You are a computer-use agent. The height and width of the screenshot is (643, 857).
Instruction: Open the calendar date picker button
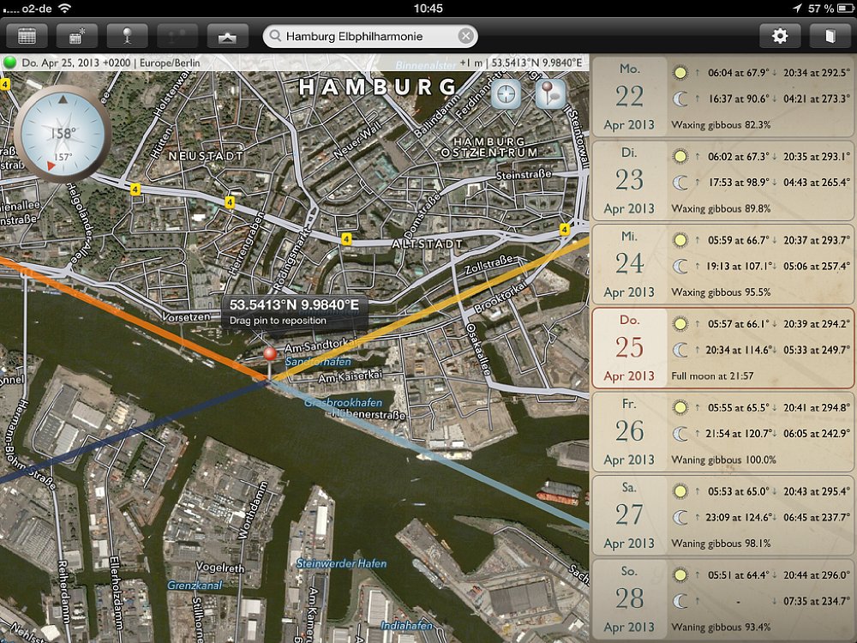pos(27,36)
